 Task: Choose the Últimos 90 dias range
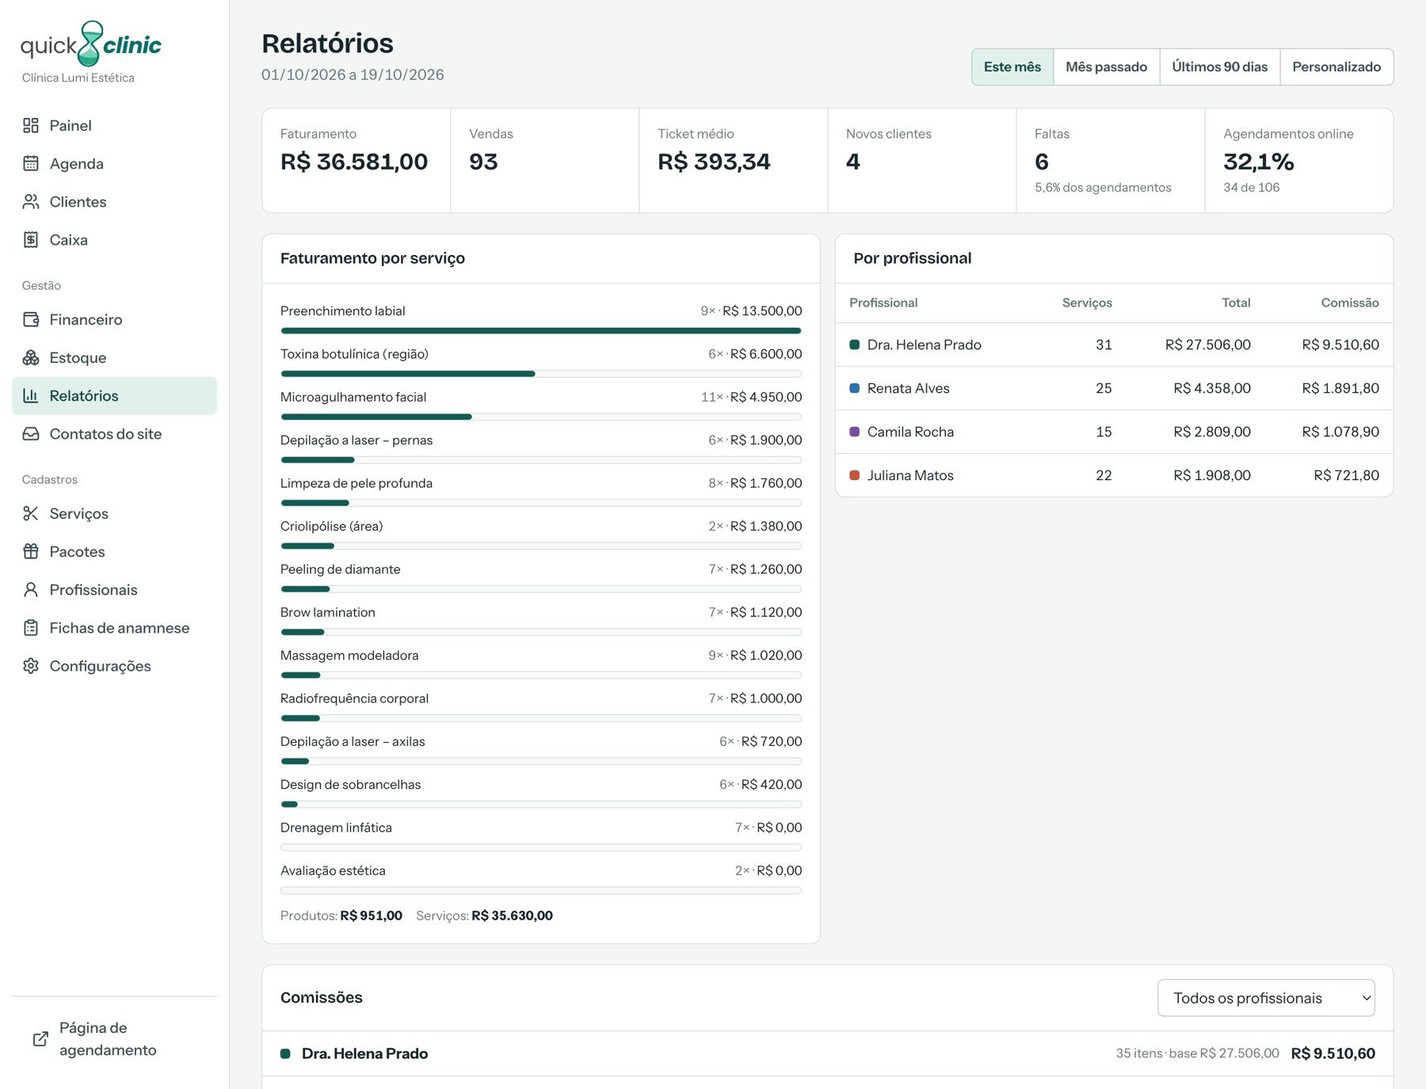[x=1219, y=67]
